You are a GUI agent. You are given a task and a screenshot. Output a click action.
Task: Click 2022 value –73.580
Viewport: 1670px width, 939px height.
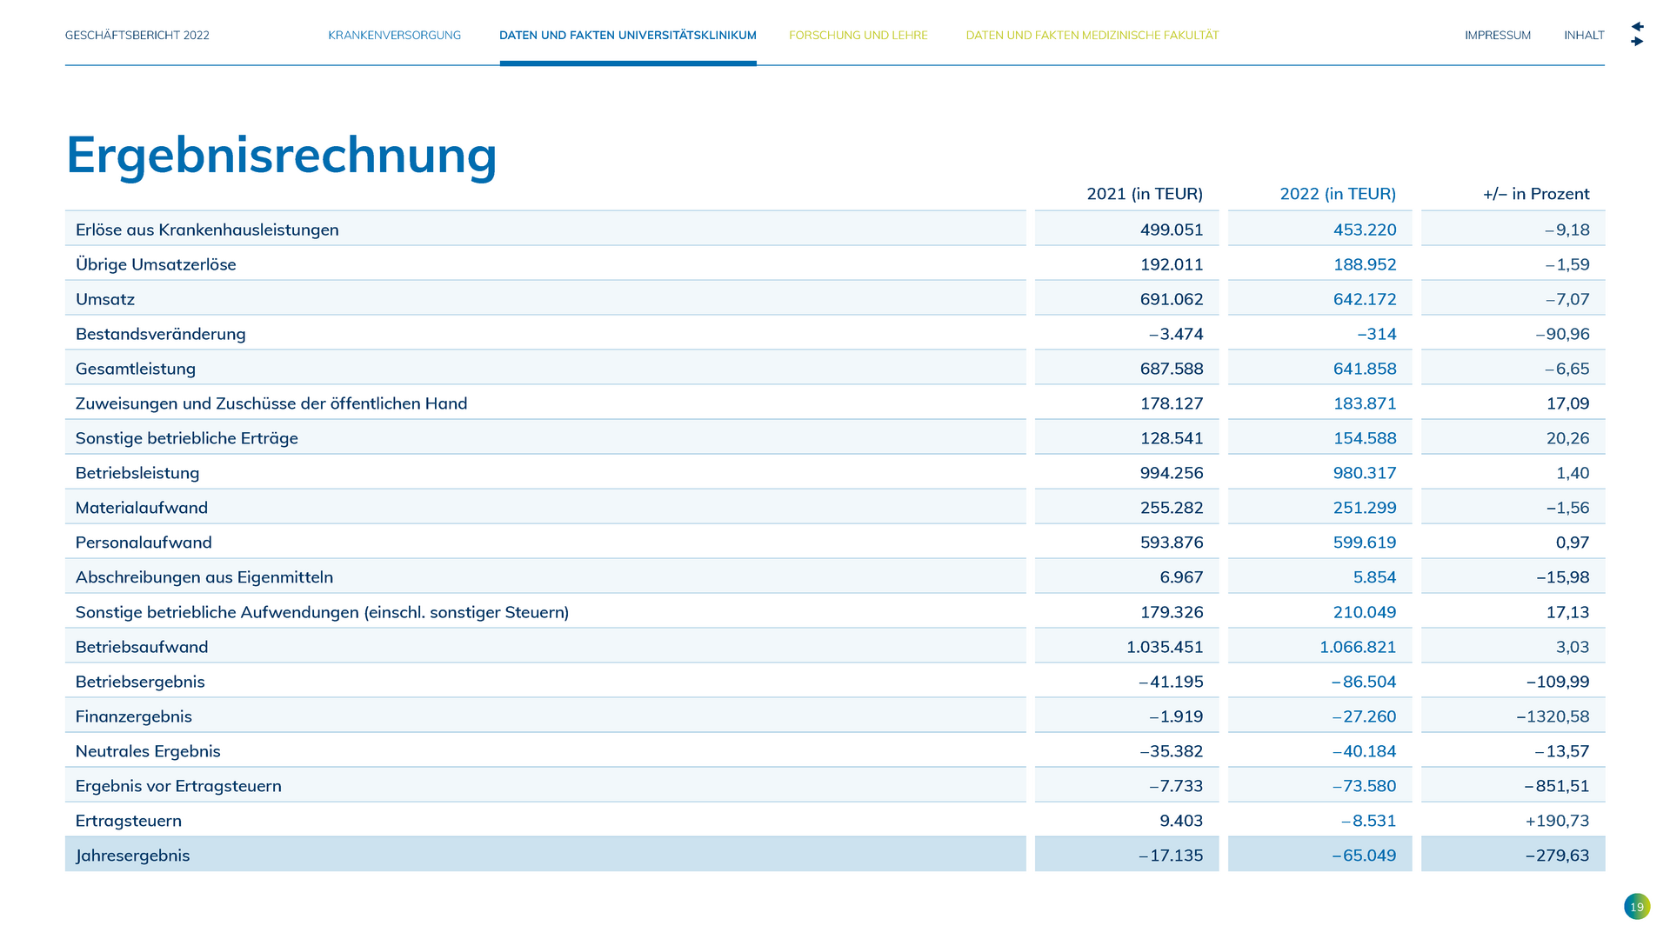(1364, 786)
